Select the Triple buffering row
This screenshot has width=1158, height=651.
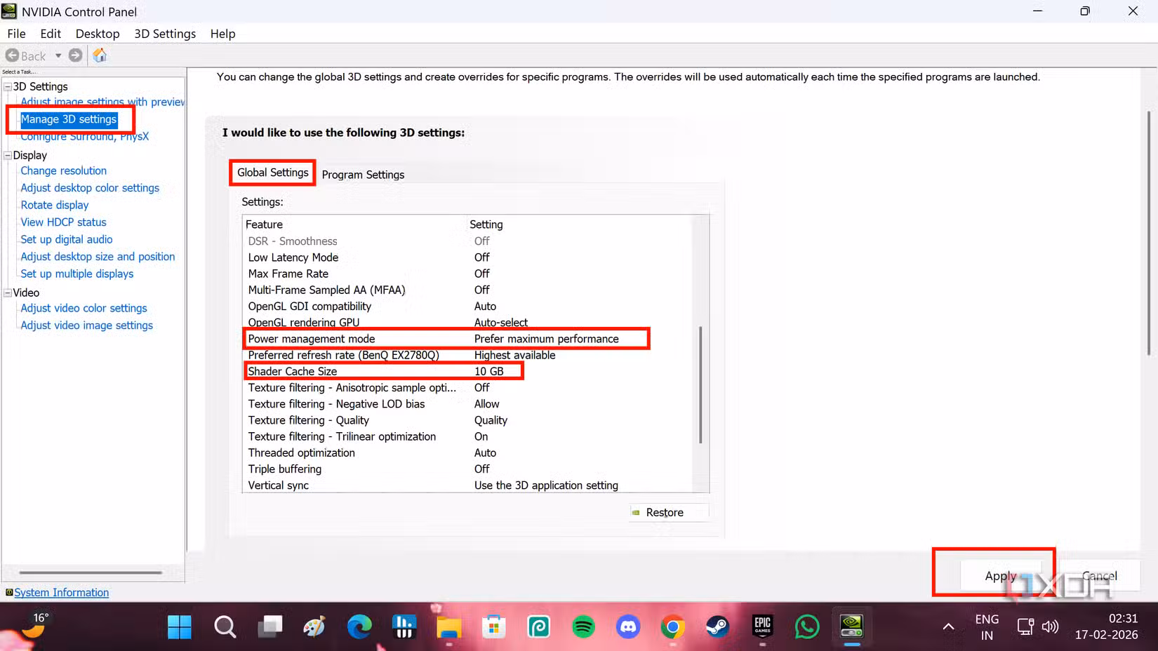pyautogui.click(x=467, y=469)
